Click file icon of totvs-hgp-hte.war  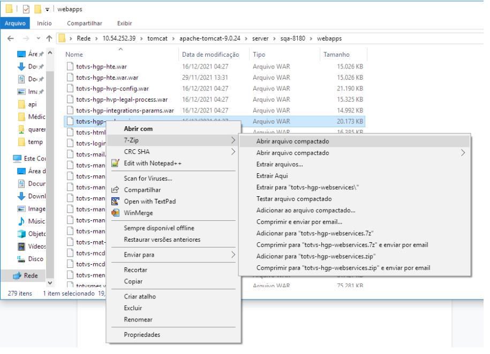70,66
